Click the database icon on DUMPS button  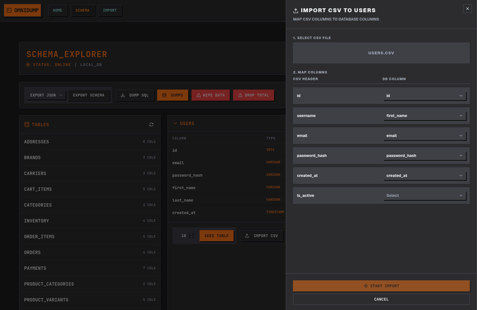[x=164, y=95]
